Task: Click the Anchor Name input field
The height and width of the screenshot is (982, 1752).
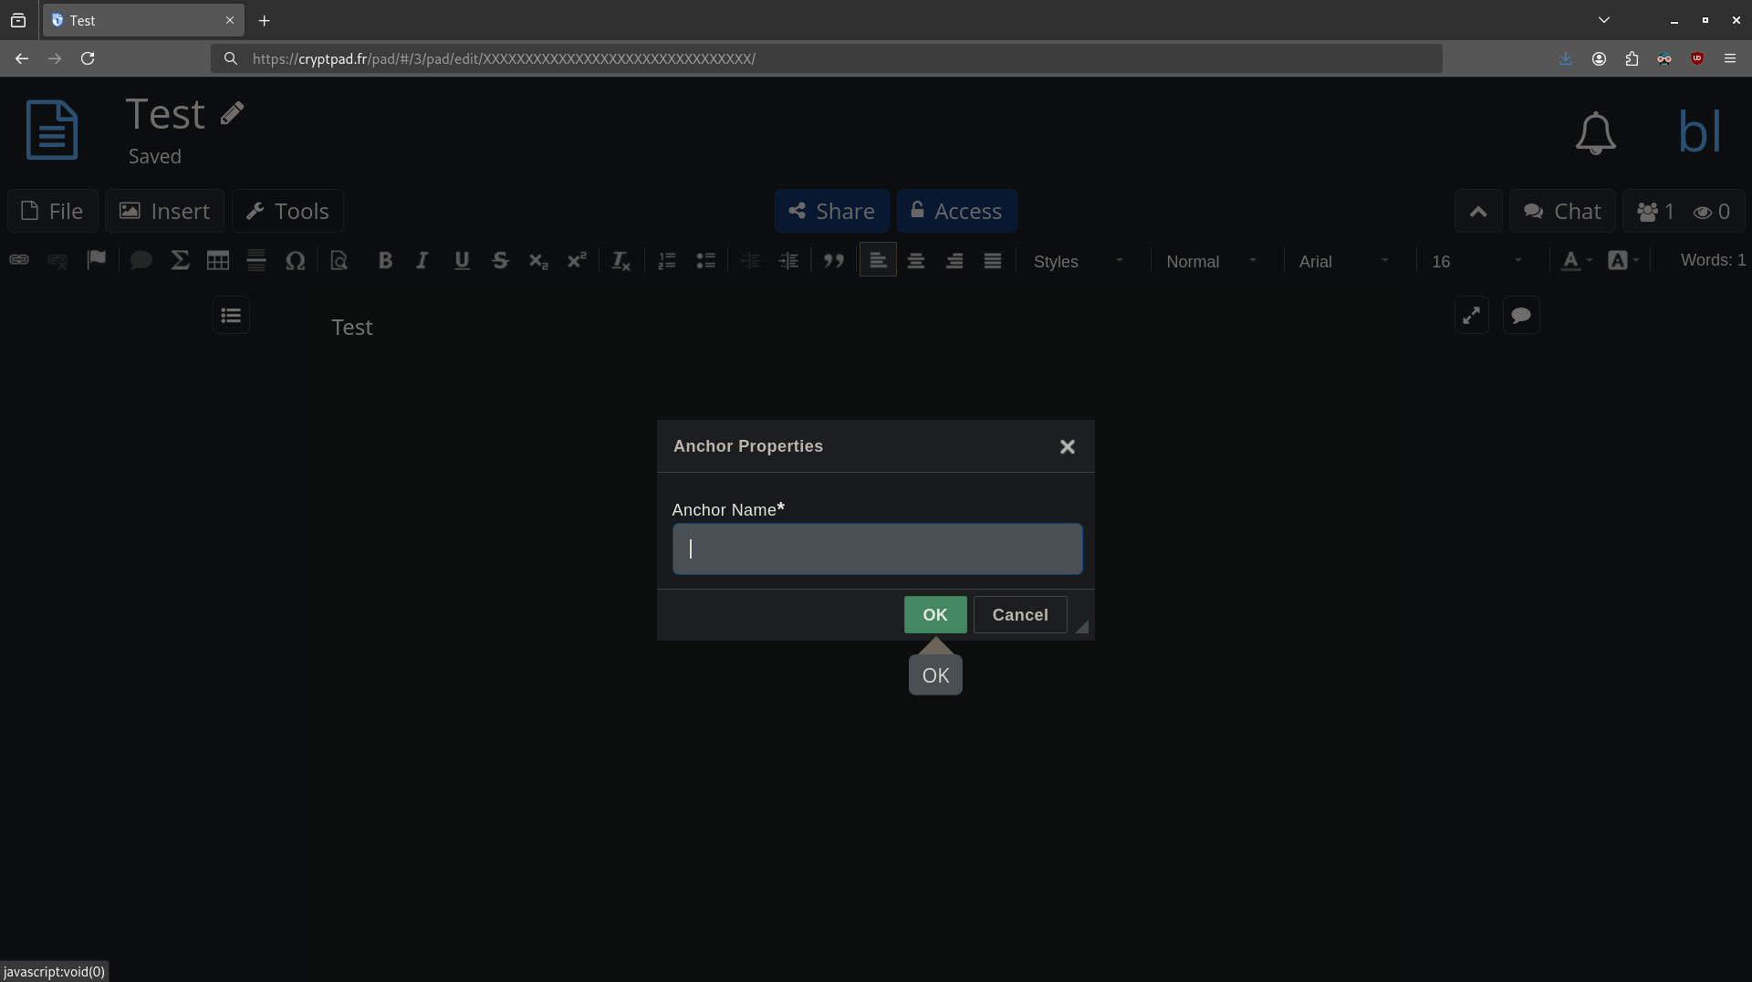Action: [877, 548]
